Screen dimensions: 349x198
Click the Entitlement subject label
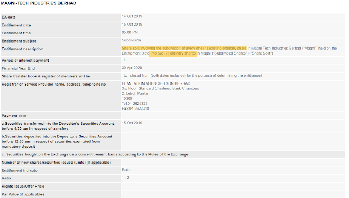coord(19,41)
